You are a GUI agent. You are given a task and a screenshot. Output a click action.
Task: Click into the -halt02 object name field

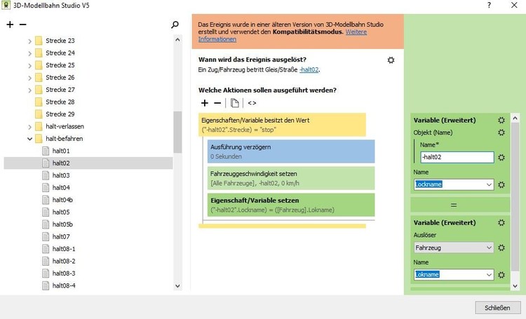click(x=456, y=158)
